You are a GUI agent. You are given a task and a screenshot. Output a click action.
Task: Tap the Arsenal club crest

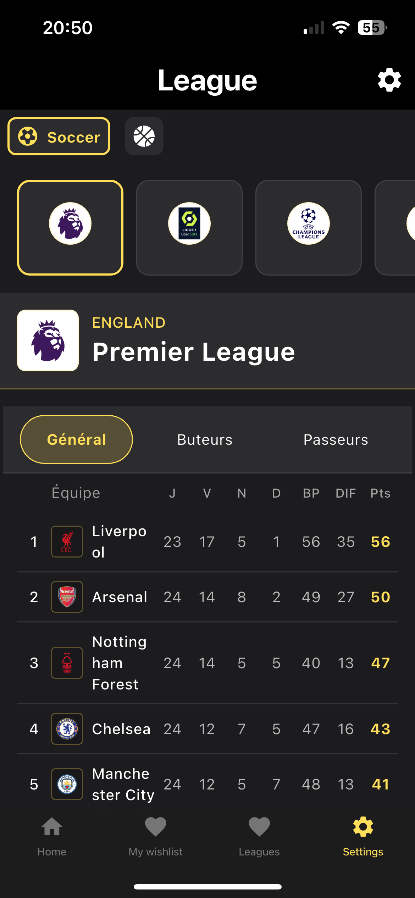[x=67, y=597]
